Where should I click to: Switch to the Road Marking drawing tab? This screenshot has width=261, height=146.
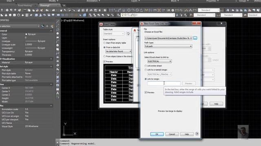point(25,5)
